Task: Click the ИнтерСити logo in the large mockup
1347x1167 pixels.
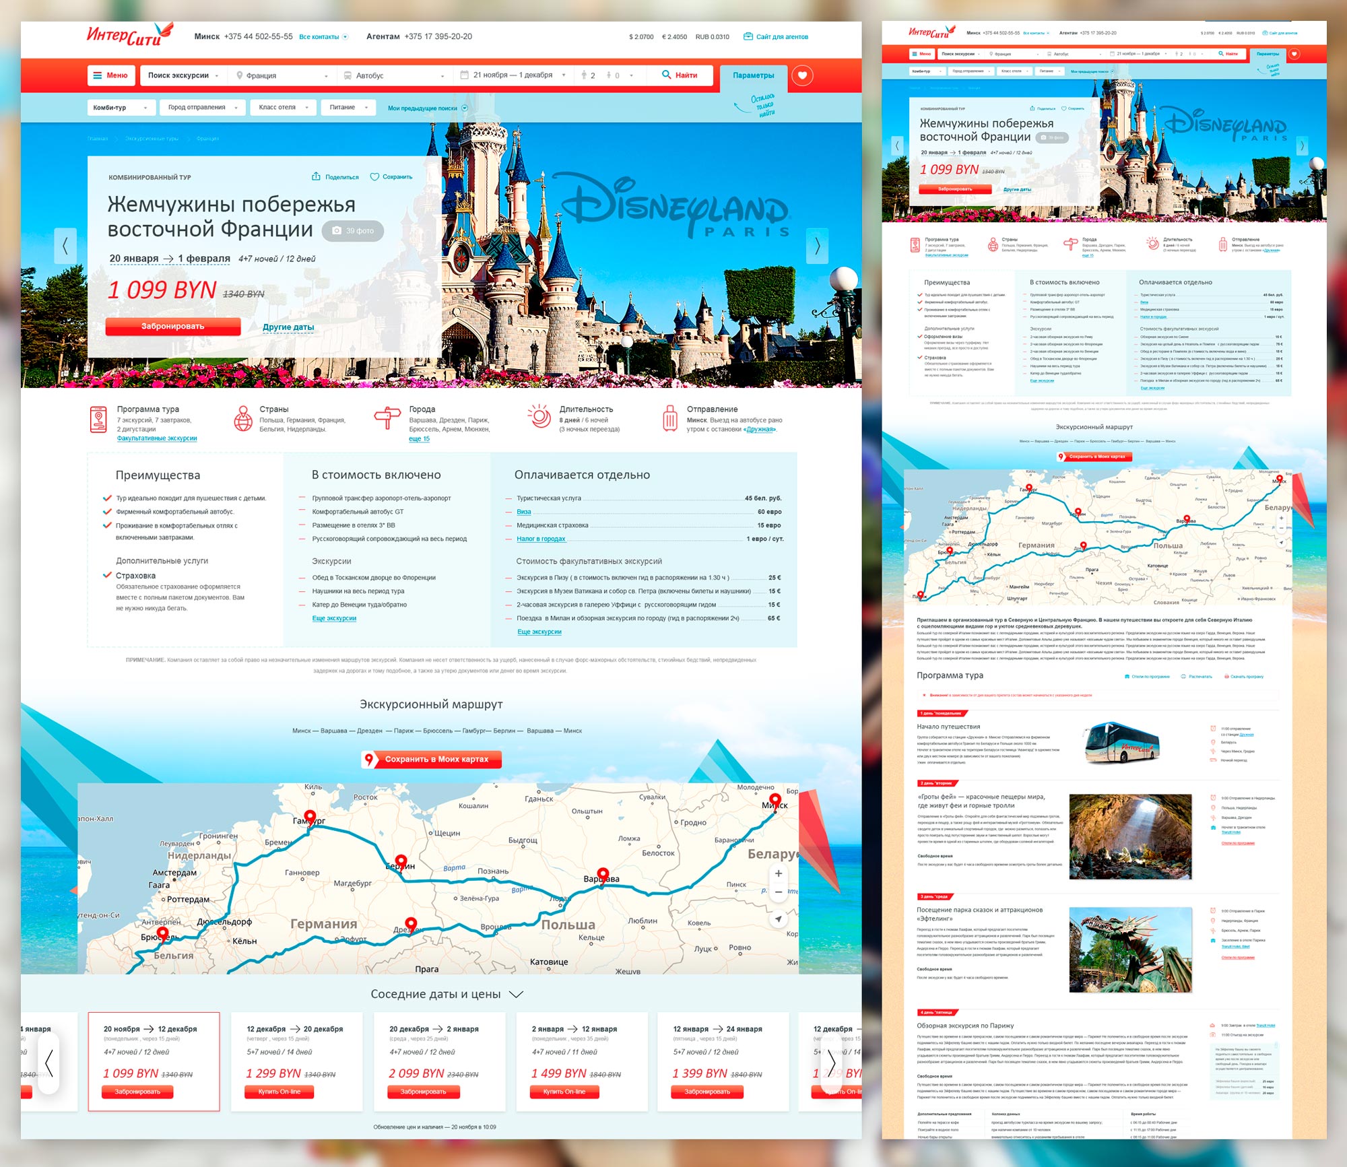Action: (x=130, y=34)
